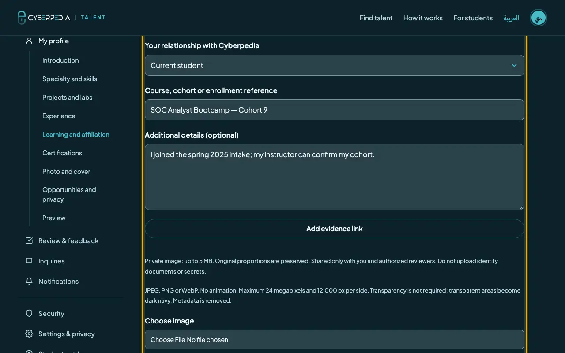Open the Introduction profile section
The width and height of the screenshot is (565, 353).
[x=60, y=60]
